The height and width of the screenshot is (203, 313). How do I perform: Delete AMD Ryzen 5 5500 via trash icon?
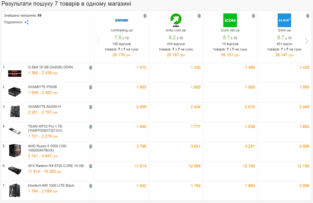tap(91, 146)
